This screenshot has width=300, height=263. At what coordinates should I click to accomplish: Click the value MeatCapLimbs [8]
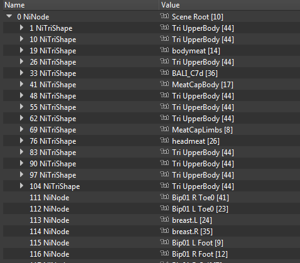tap(202, 130)
